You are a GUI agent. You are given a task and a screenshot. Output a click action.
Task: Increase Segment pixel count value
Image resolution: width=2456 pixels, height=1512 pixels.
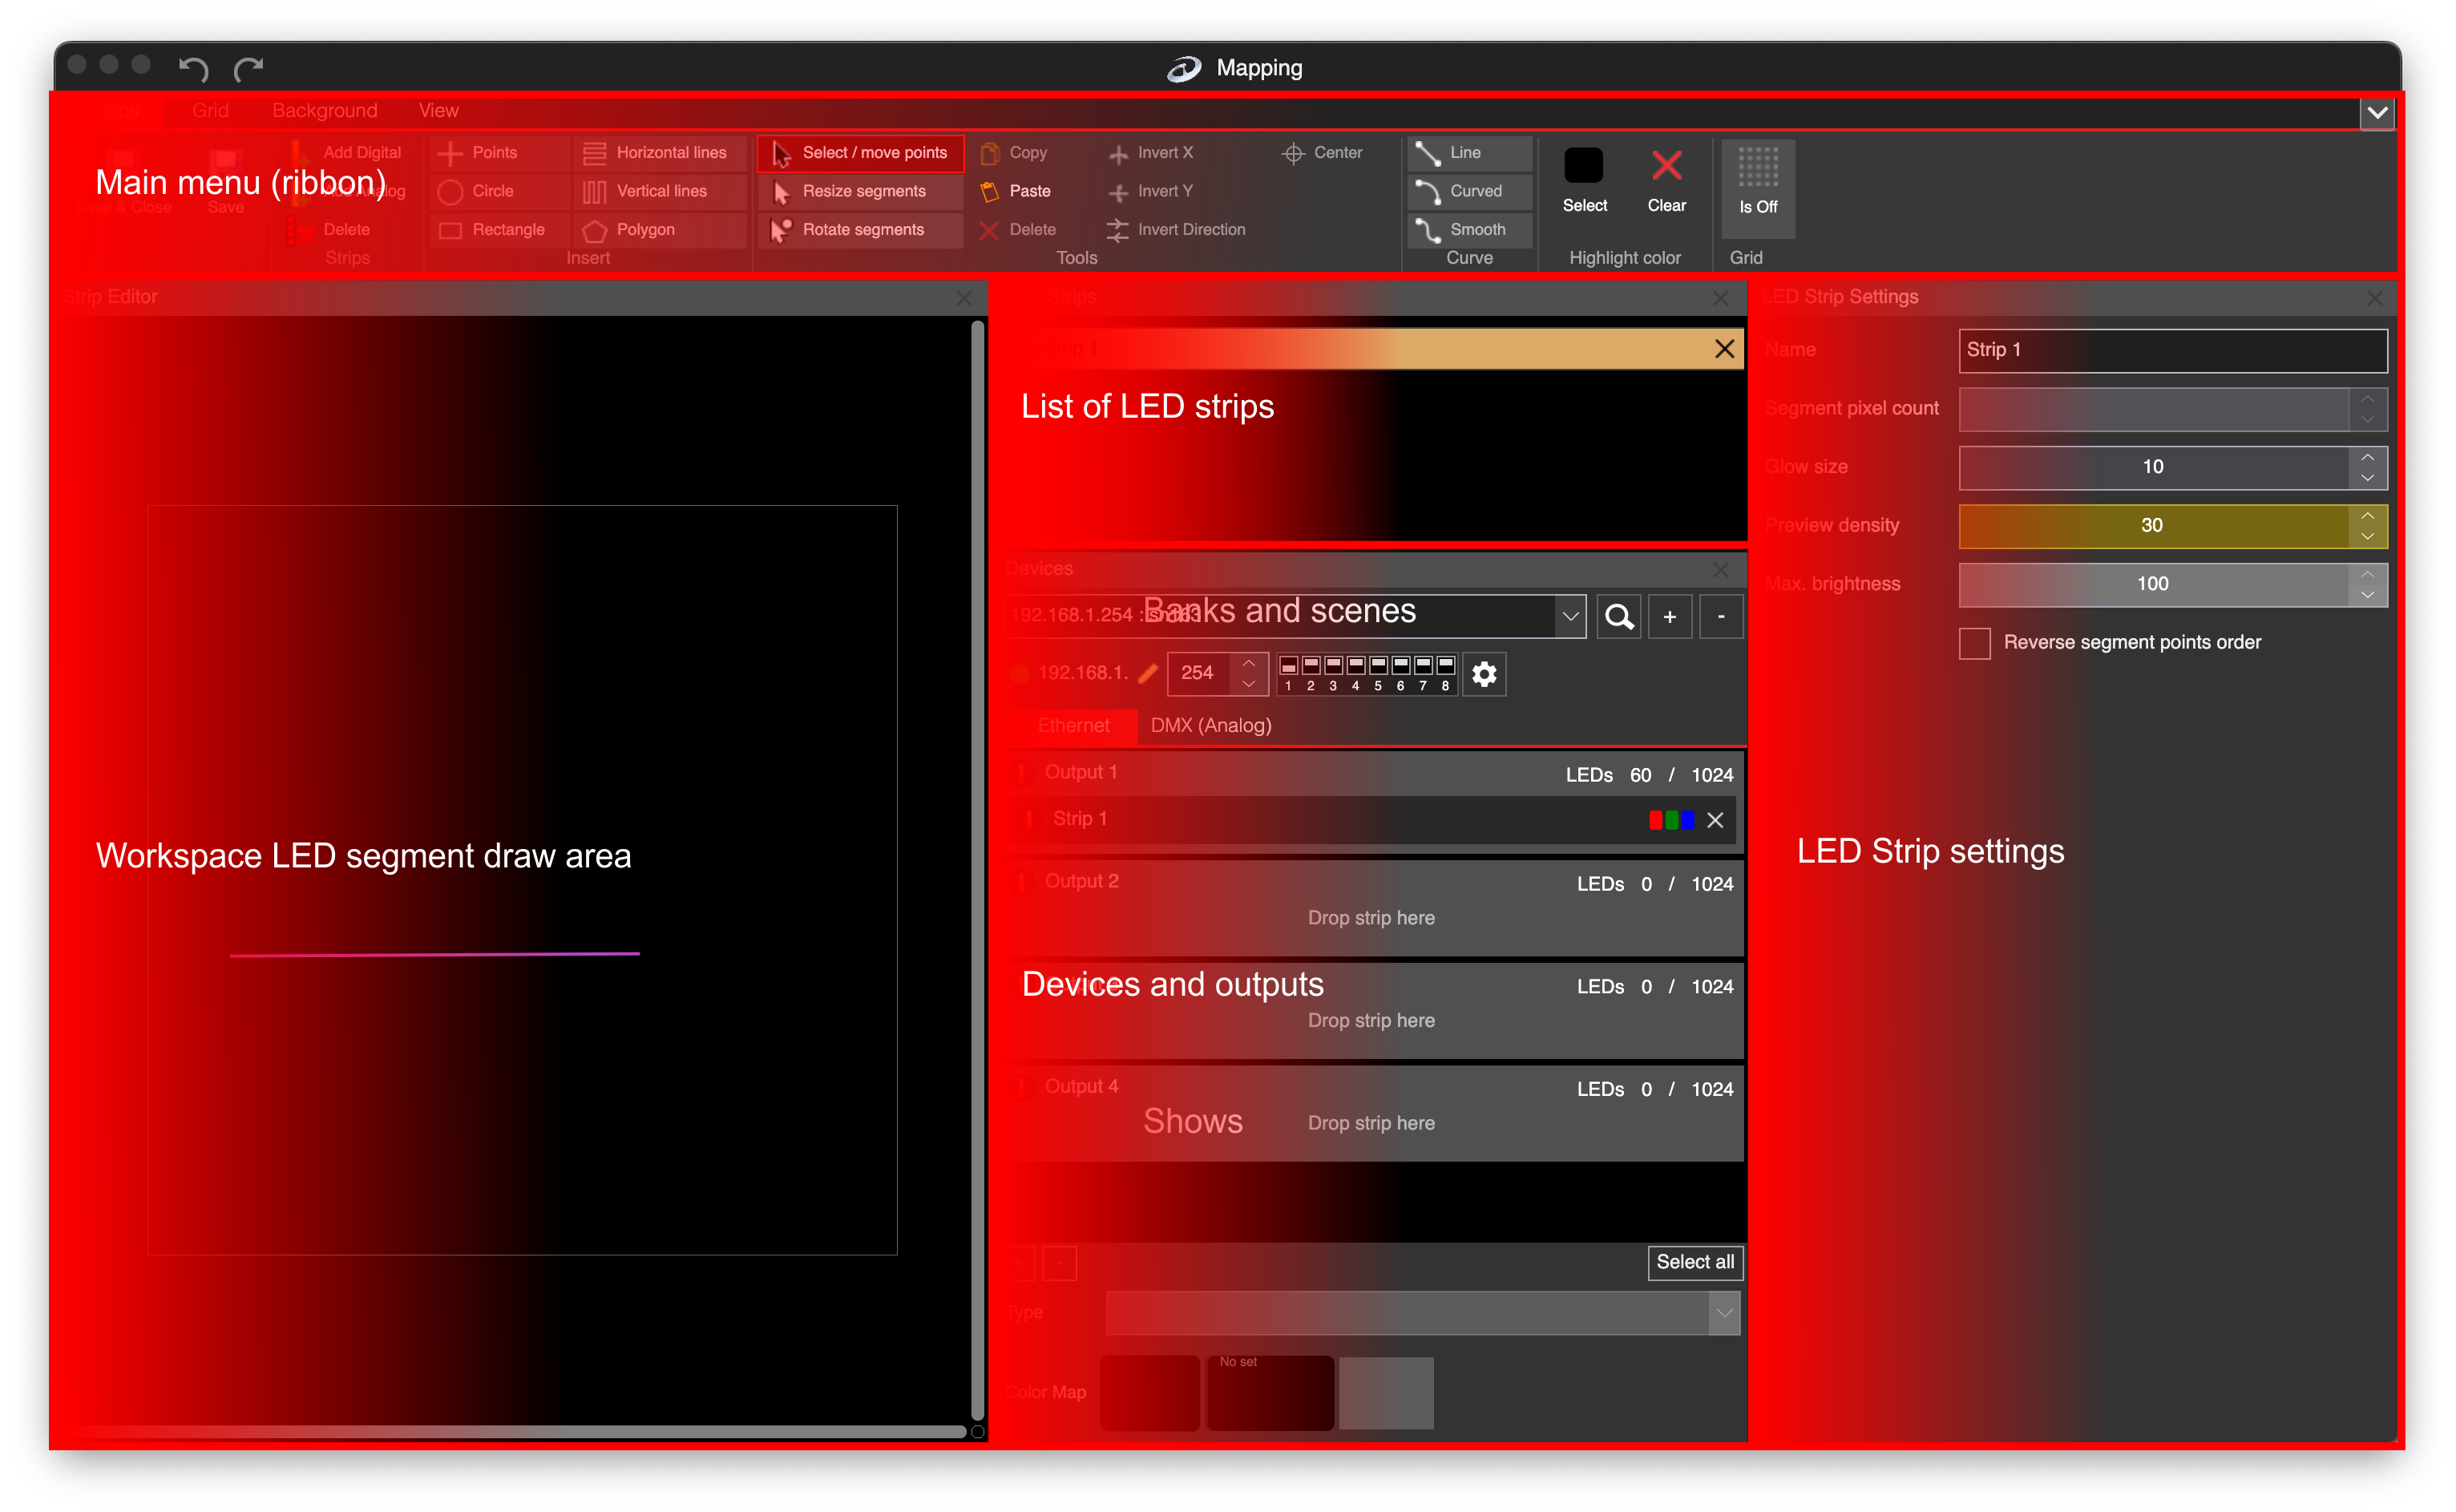click(2367, 399)
